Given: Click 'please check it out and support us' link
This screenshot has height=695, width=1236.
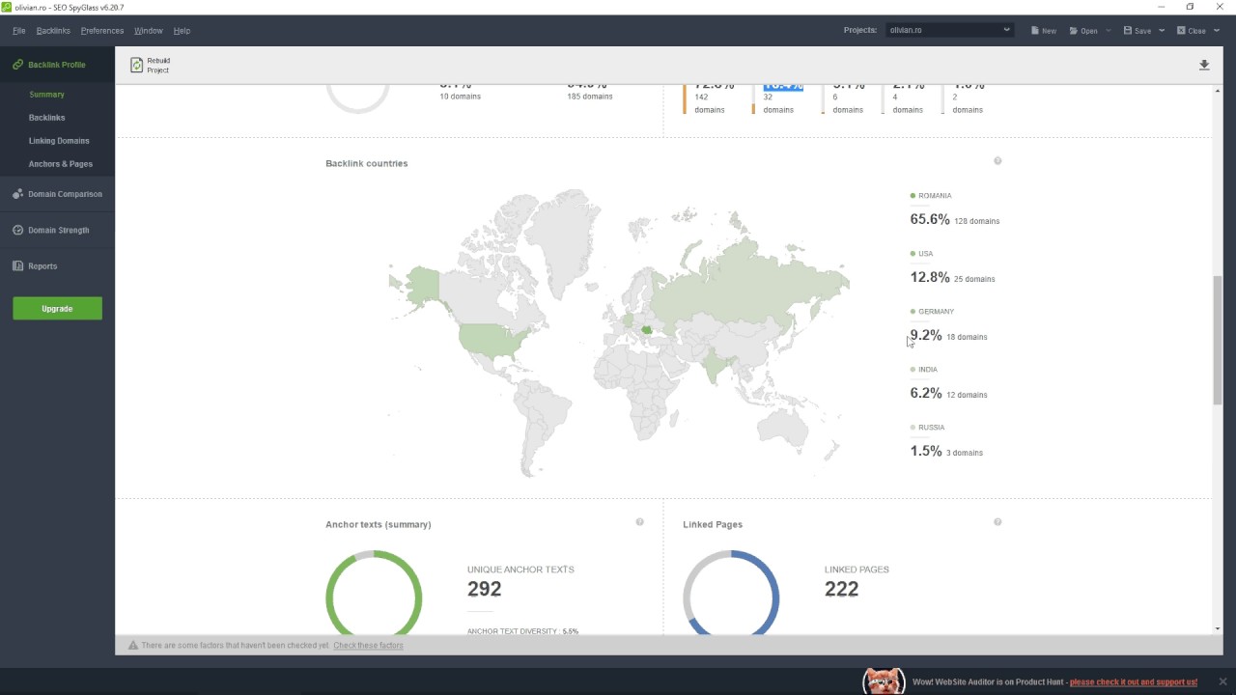Looking at the screenshot, I should coord(1133,682).
